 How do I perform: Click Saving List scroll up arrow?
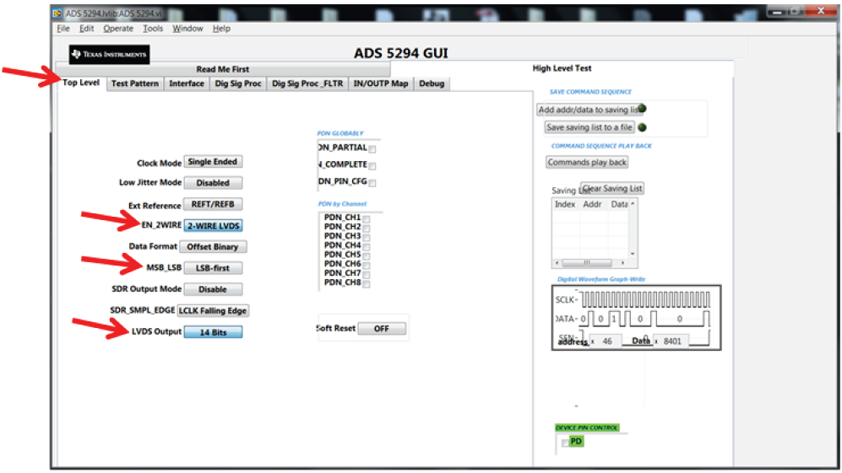click(x=633, y=204)
